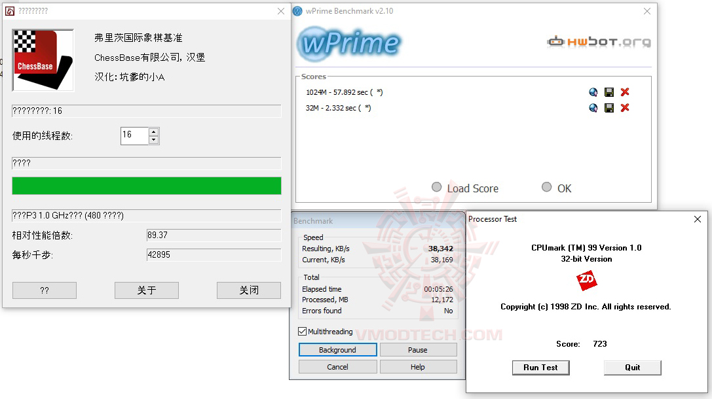
Task: Click the ?? button in Fritz benchmark
Action: pos(45,290)
